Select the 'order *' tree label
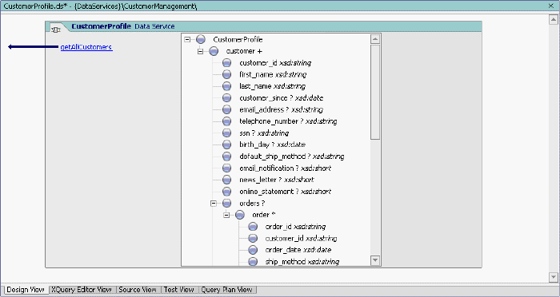Screen dimensions: 560x297 (x=264, y=215)
